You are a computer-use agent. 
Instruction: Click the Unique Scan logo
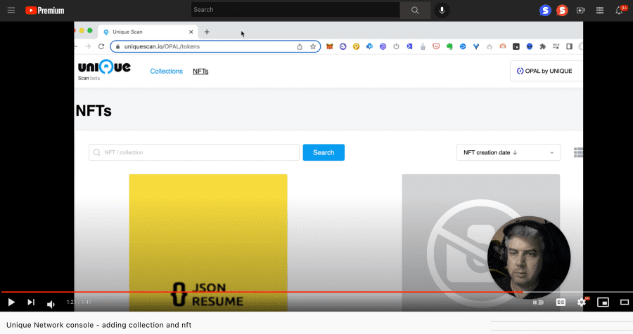click(x=104, y=69)
